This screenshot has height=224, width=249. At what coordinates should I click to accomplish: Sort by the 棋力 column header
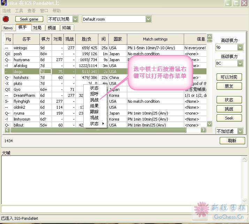46,39
